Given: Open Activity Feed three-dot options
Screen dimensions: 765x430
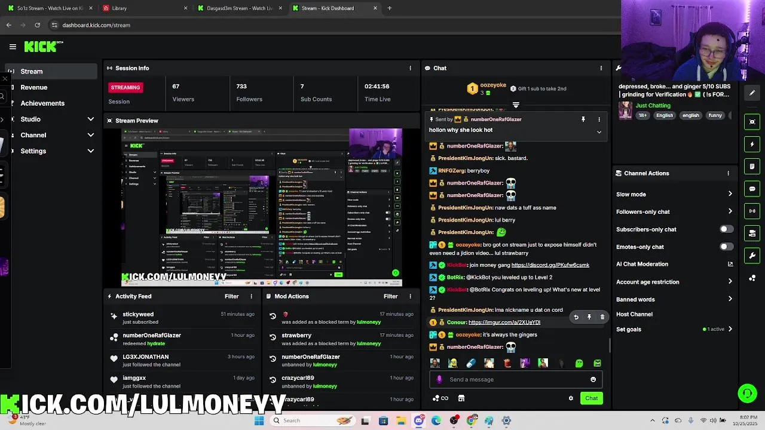Looking at the screenshot, I should pos(251,296).
